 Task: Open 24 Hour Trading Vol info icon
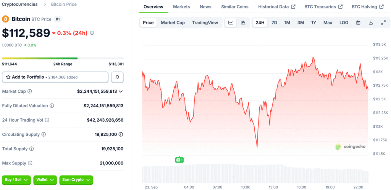coord(47,120)
